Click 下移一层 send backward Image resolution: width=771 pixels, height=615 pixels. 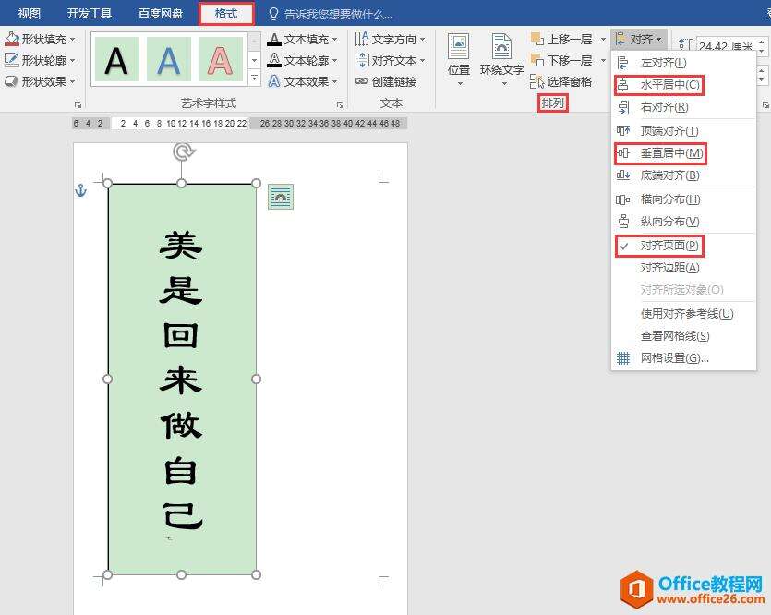coord(563,60)
